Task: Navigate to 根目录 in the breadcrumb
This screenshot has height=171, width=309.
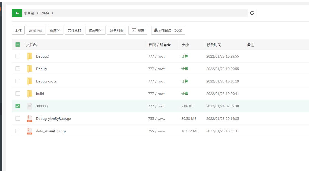Action: coord(29,13)
